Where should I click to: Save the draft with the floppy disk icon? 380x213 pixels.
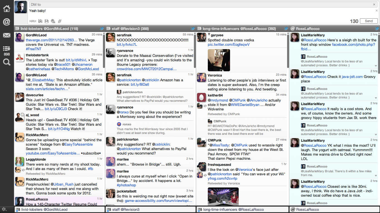pos(46,21)
